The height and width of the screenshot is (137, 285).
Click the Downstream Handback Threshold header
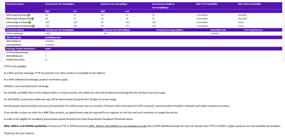[x=163, y=6]
